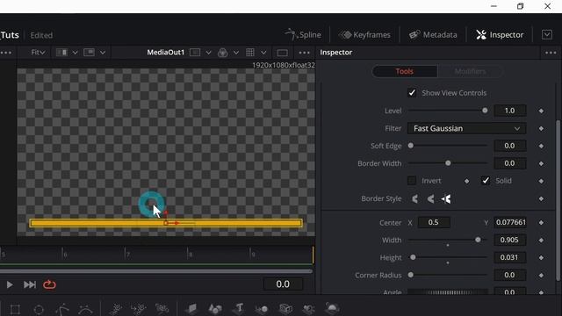This screenshot has width=562, height=316.
Task: Toggle keyframe diamond for Soft Edge
Action: (x=541, y=147)
